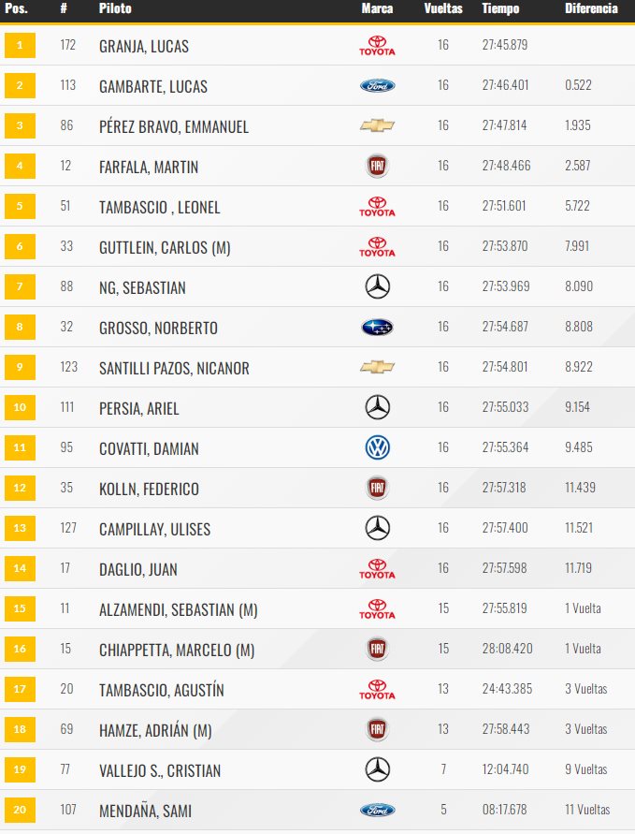Image resolution: width=635 pixels, height=834 pixels.
Task: Click the Vueltas column header
Action: [x=443, y=8]
